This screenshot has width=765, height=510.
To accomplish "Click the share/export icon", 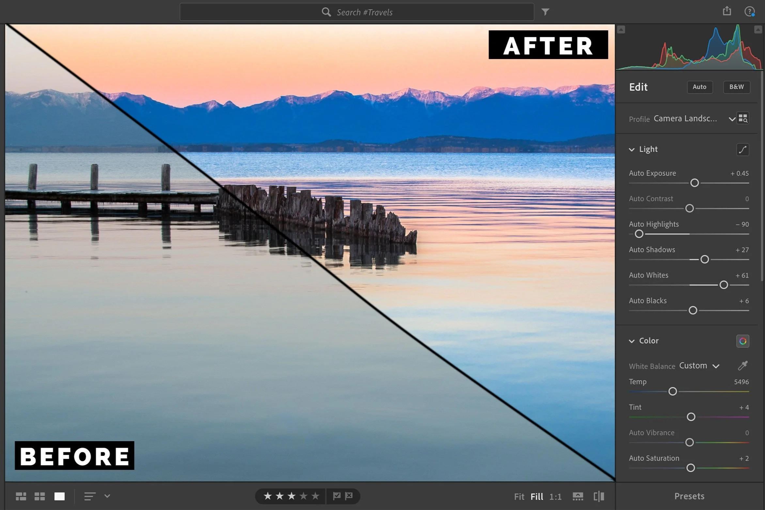I will [x=727, y=11].
